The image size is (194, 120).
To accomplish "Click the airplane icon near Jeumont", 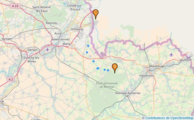I will click(x=171, y=55).
